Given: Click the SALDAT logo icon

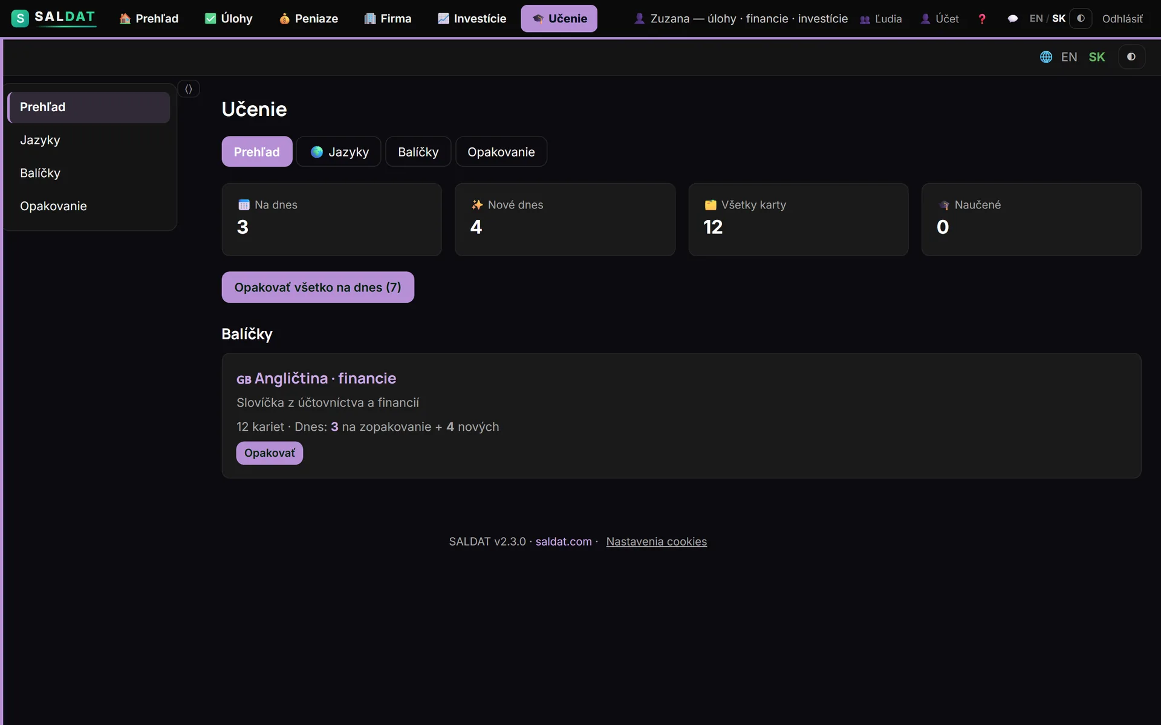Looking at the screenshot, I should [x=20, y=18].
